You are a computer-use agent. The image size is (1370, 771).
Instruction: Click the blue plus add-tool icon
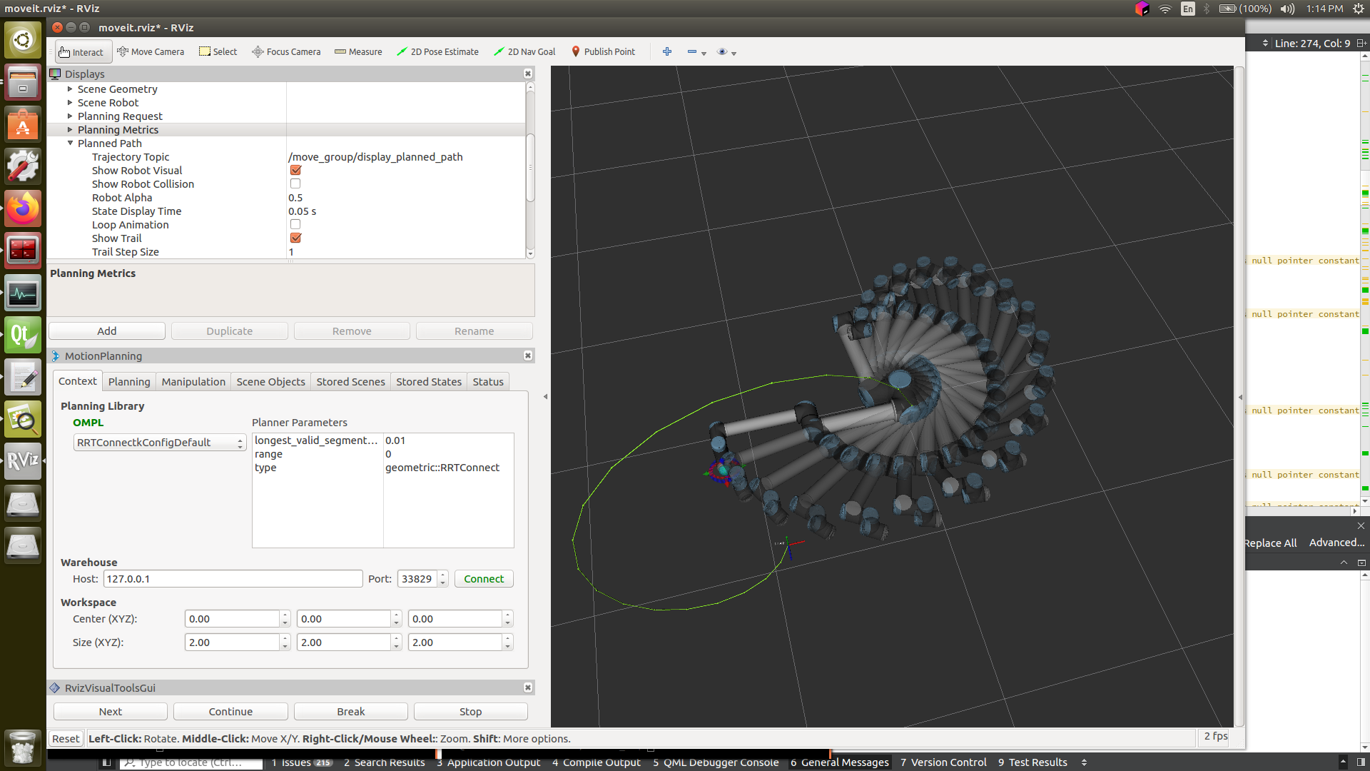click(667, 51)
